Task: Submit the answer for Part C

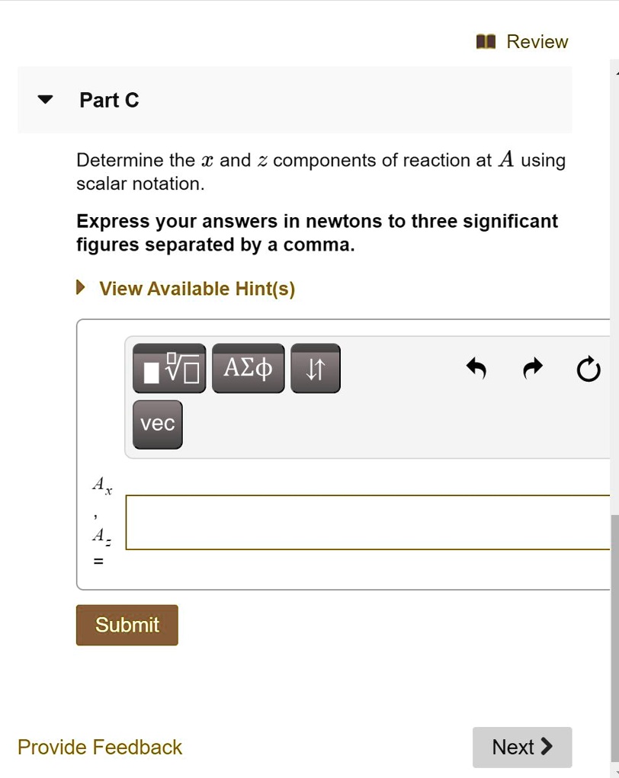Action: (x=127, y=625)
